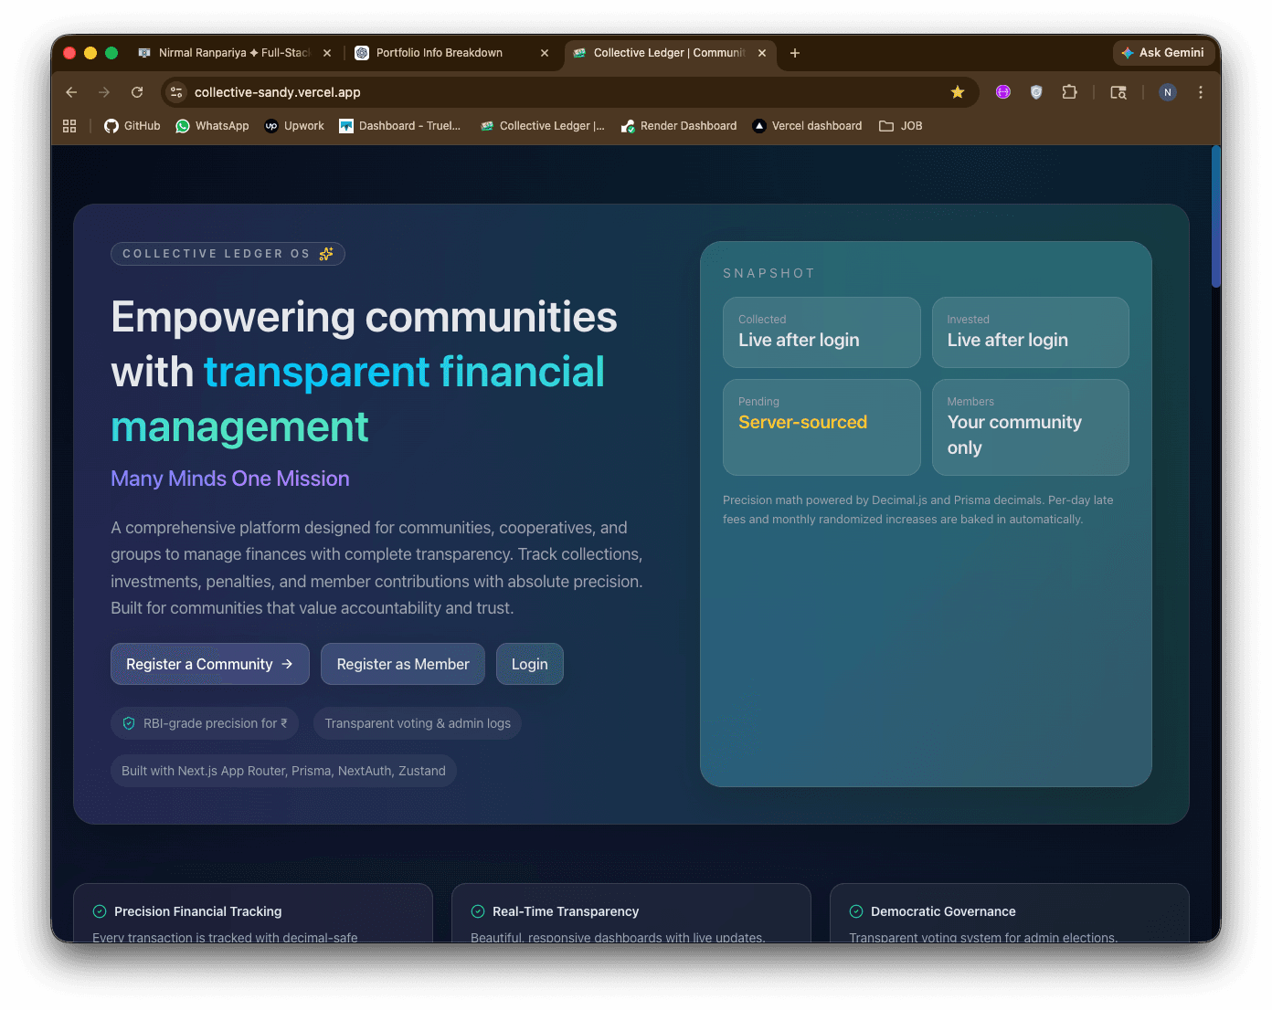The image size is (1272, 1010).
Task: Open the Render Dashboard bookmark
Action: 678,126
